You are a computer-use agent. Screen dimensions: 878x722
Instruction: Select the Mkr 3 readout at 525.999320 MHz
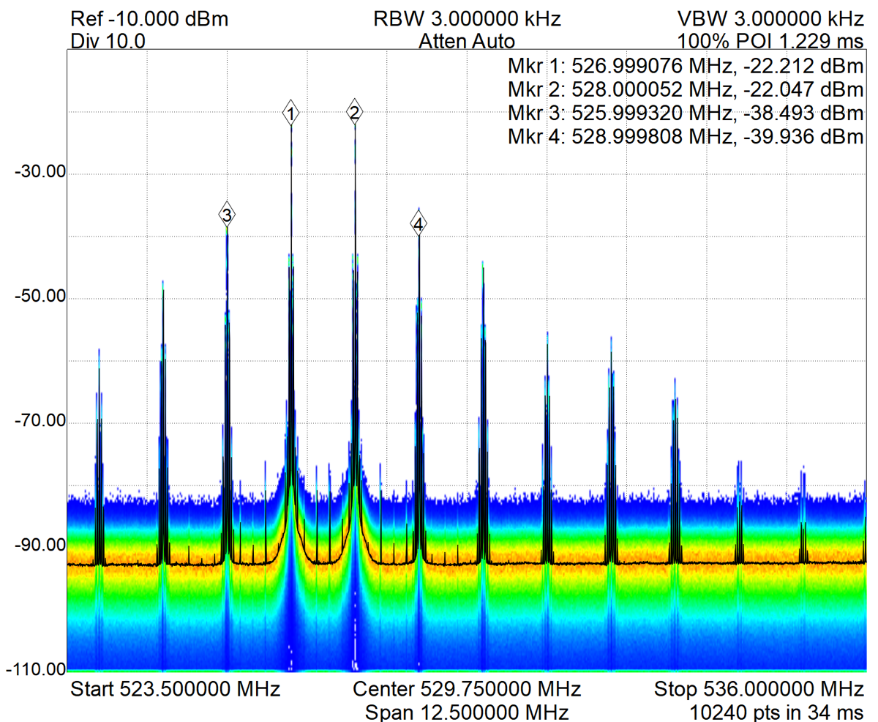click(x=686, y=114)
